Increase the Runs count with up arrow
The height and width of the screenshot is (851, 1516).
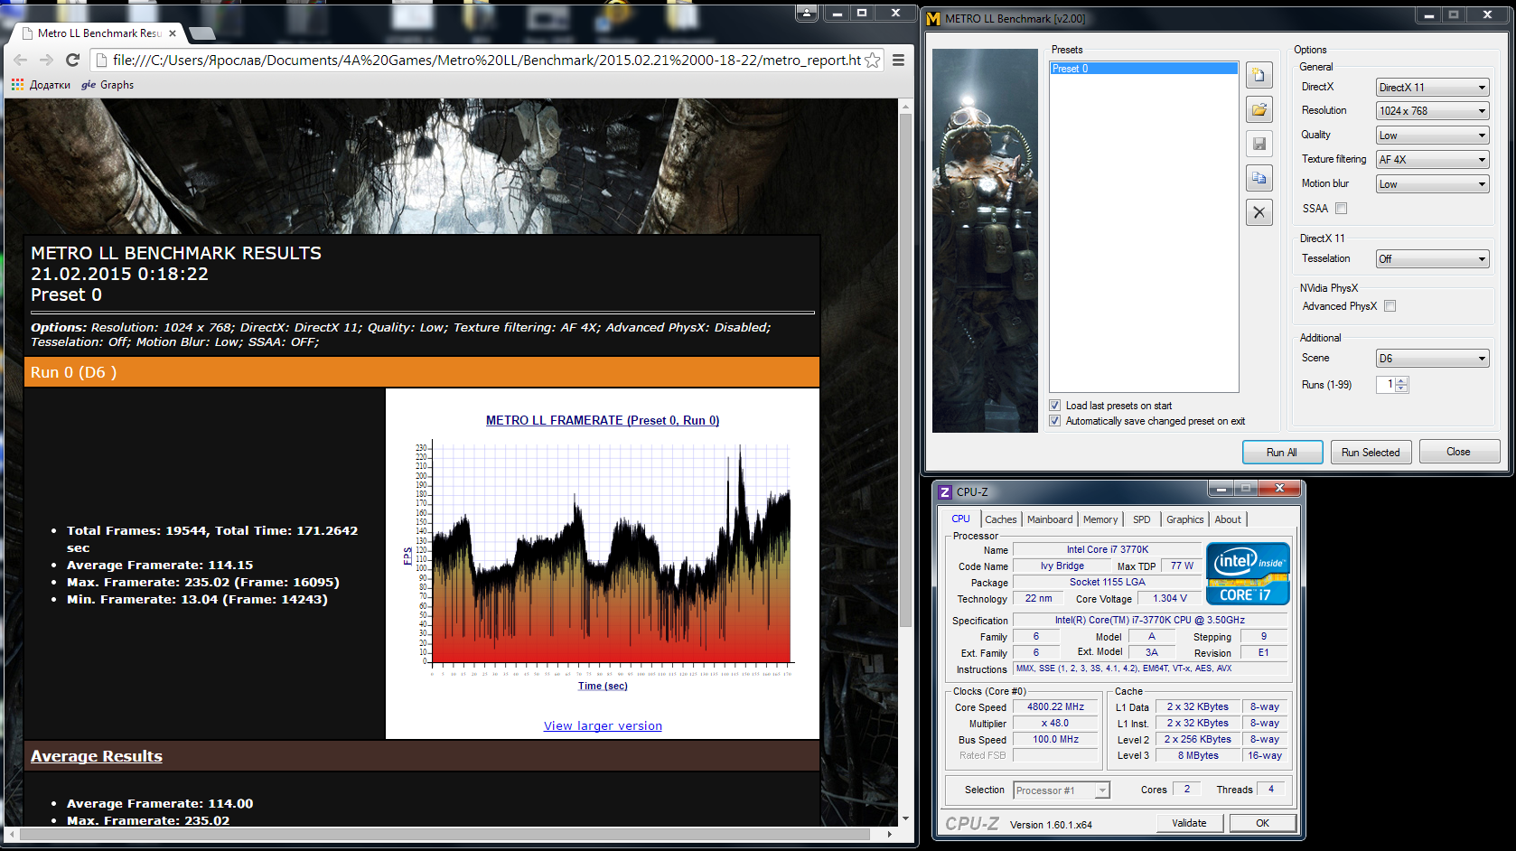(1401, 380)
